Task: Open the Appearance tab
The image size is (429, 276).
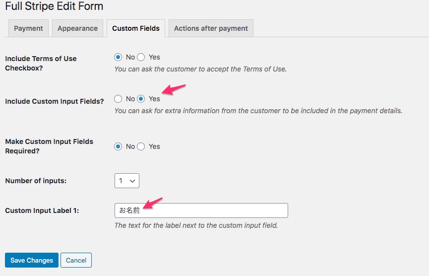Action: 77,28
